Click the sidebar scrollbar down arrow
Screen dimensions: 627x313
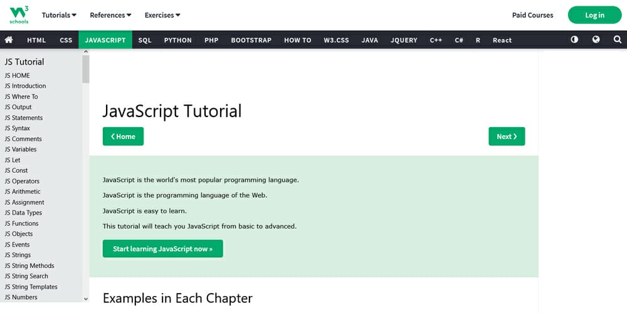(x=86, y=299)
